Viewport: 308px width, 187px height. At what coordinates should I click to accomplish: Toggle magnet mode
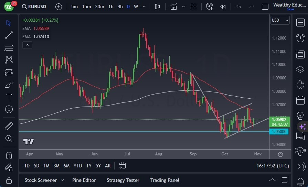[x=9, y=155]
